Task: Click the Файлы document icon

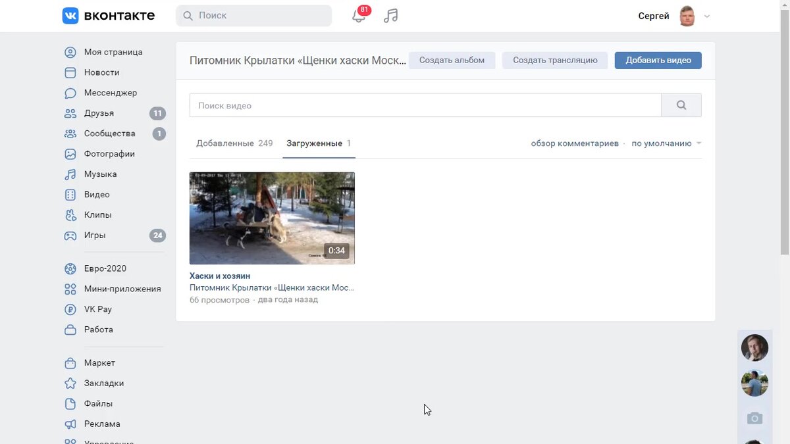Action: (x=70, y=404)
